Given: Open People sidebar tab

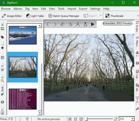Looking at the screenshot, I should (x=2, y=111).
